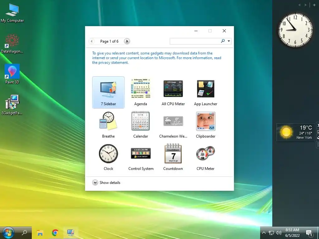
Task: Pick the Clipboarder gadget
Action: click(206, 125)
